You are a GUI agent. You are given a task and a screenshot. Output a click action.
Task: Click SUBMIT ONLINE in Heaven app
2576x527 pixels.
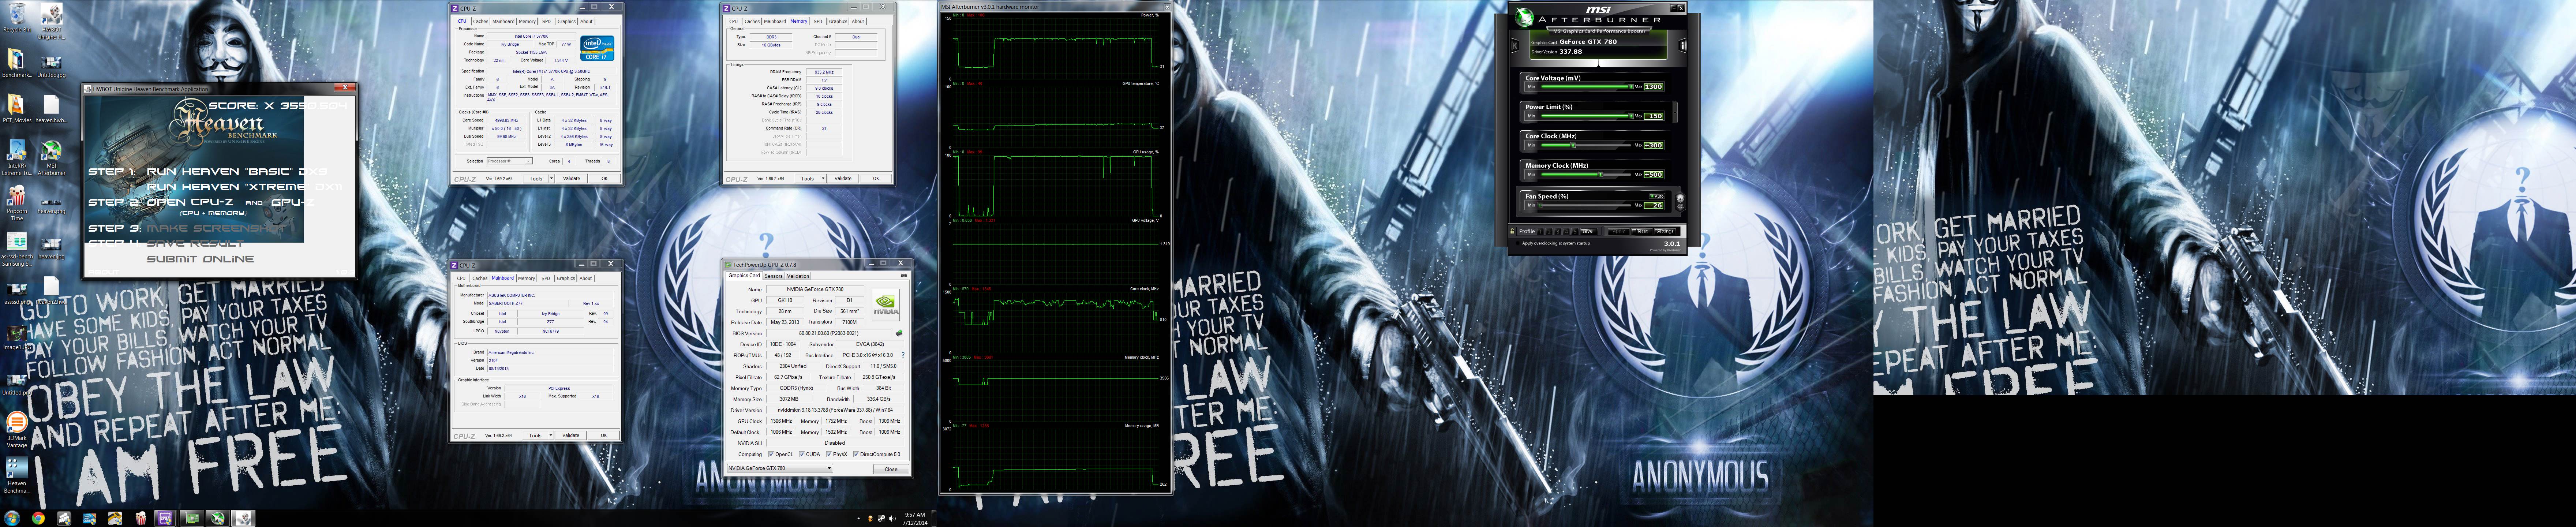pos(200,259)
